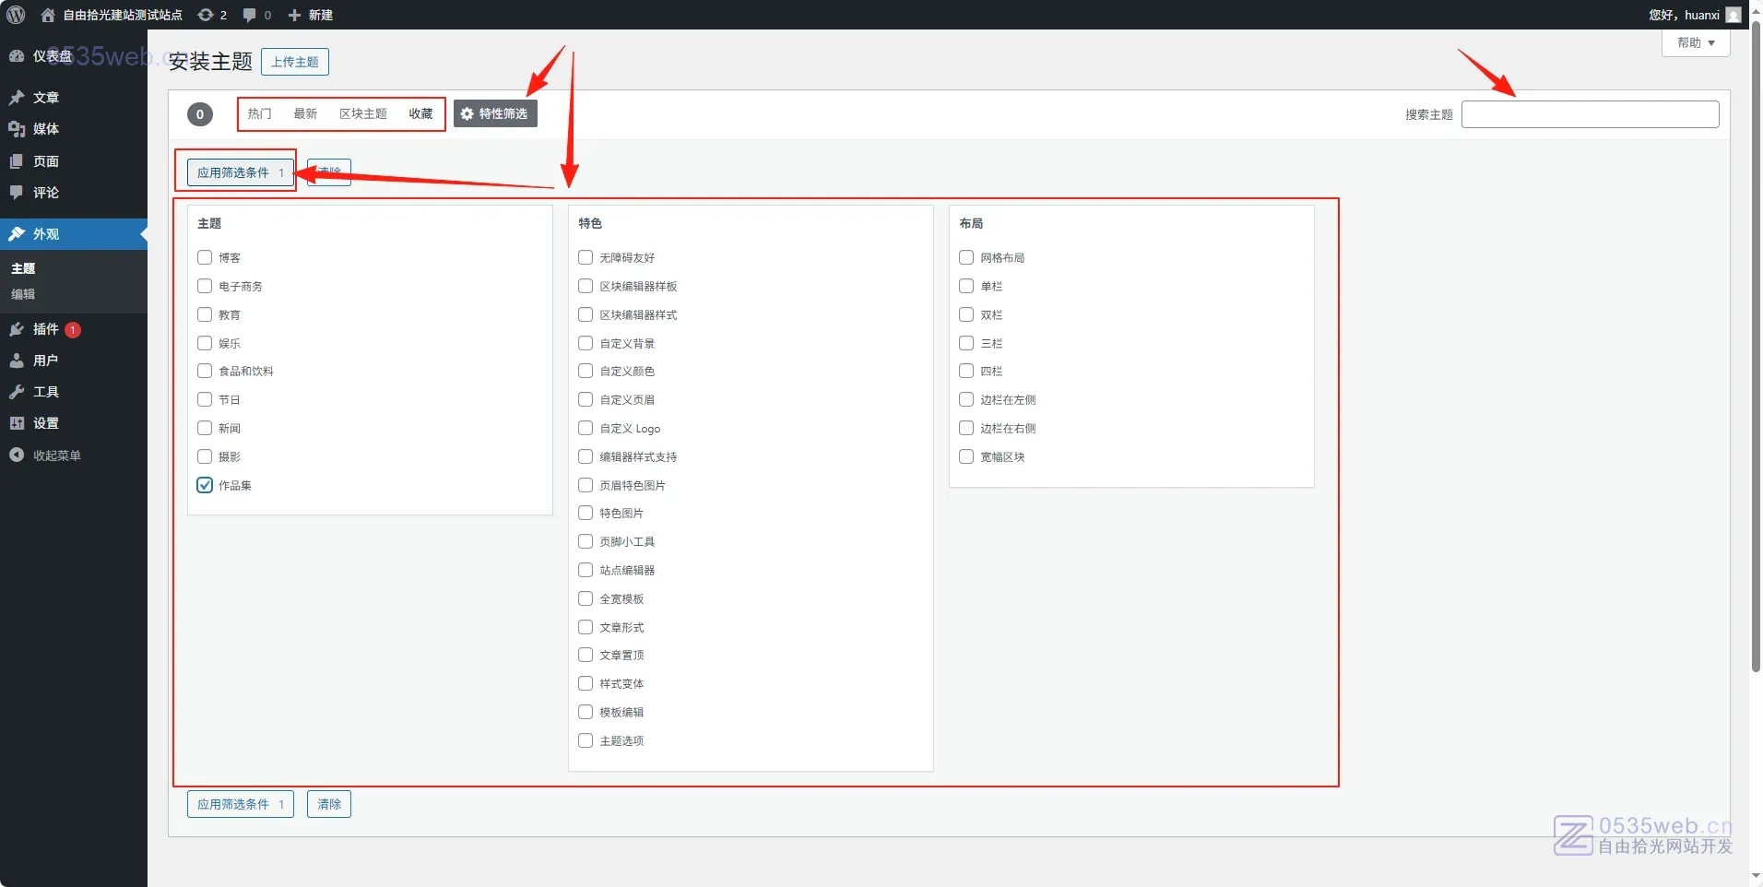Open the 设置 settings sidebar item

coord(46,423)
